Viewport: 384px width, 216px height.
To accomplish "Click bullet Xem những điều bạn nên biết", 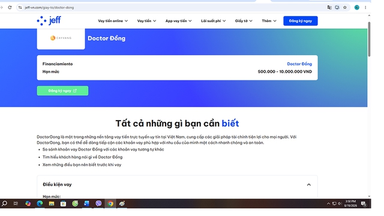I will [82, 165].
